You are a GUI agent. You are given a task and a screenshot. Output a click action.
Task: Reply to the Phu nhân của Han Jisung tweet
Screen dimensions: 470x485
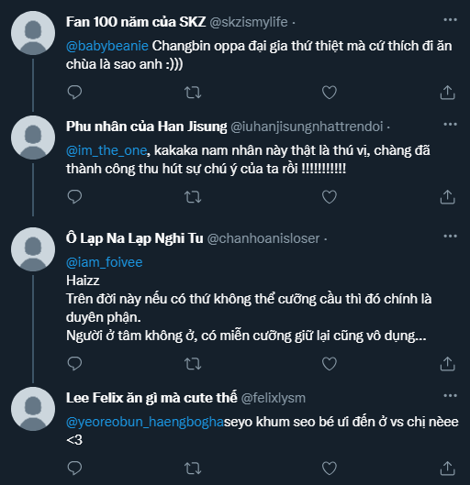coord(74,197)
